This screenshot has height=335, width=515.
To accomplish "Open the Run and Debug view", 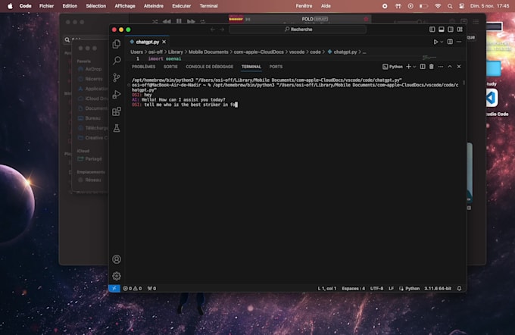I will [x=117, y=95].
